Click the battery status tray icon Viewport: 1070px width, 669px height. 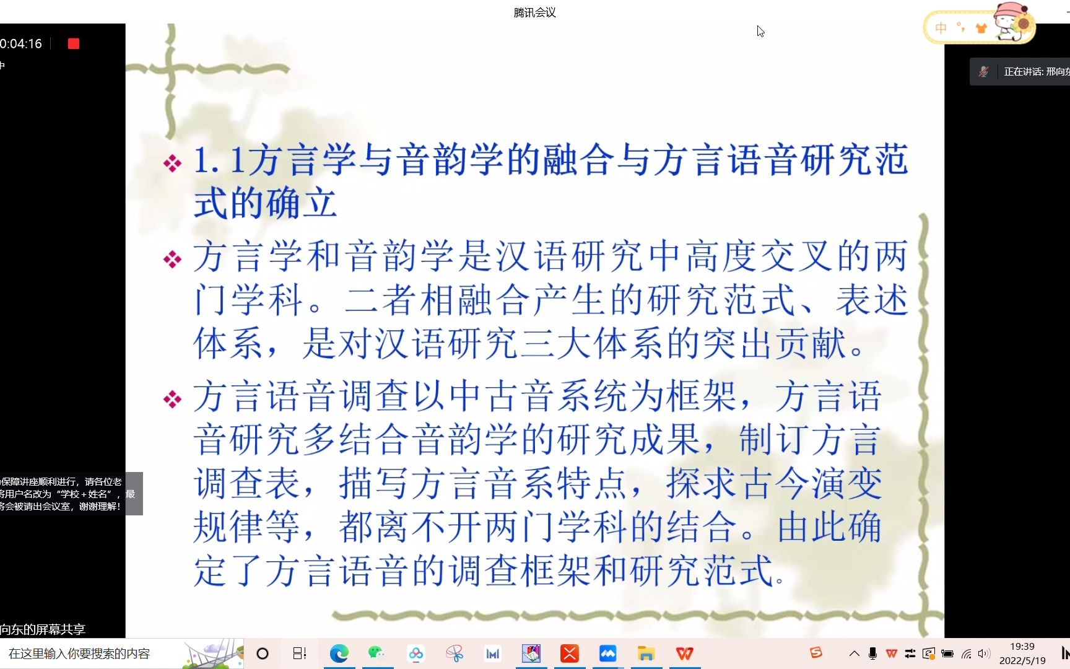click(x=947, y=654)
